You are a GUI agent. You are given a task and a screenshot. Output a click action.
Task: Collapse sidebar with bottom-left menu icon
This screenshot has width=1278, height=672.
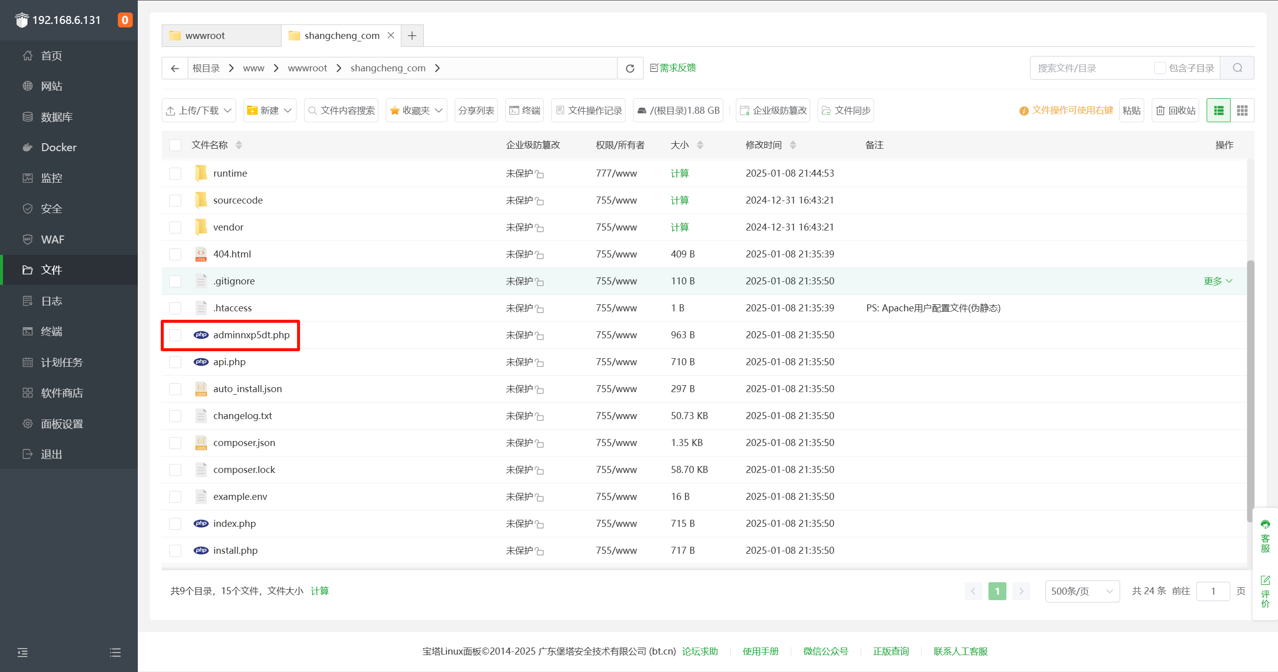(22, 652)
